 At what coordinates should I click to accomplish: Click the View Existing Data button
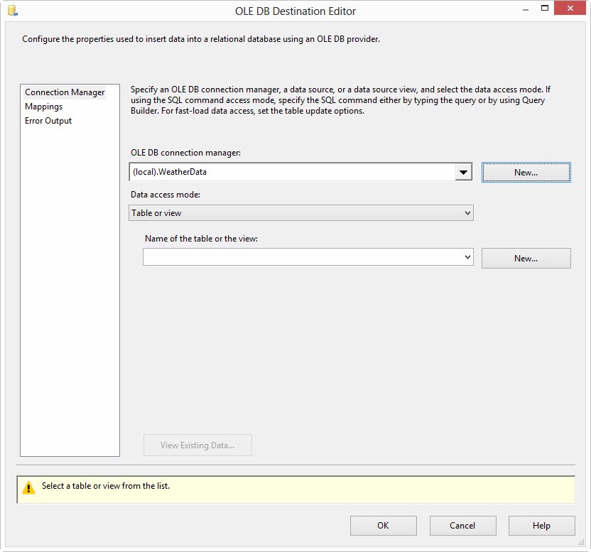[197, 445]
